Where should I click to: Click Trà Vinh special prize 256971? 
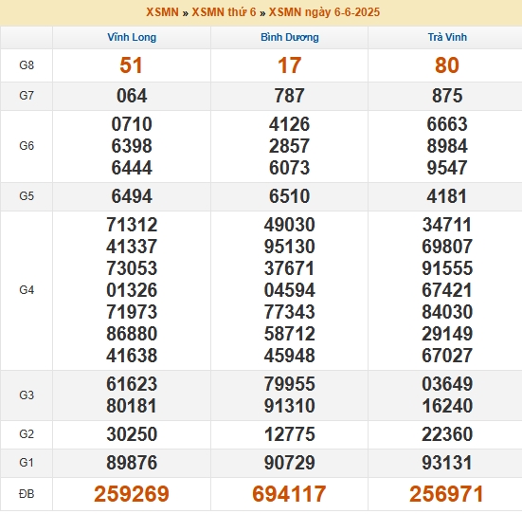point(446,494)
